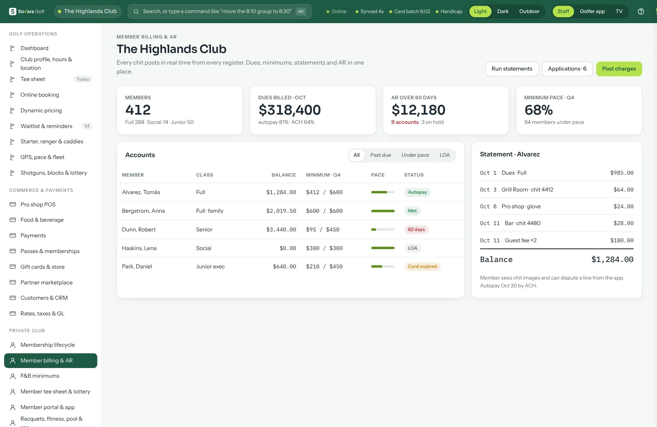Open the help question-mark icon
The width and height of the screenshot is (657, 427).
tap(641, 11)
